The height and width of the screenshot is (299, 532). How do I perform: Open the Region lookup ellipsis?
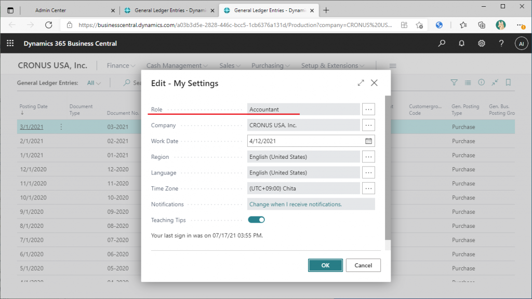(368, 157)
